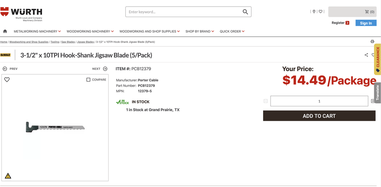Expand Woodworking Machinery menu

[x=90, y=31]
